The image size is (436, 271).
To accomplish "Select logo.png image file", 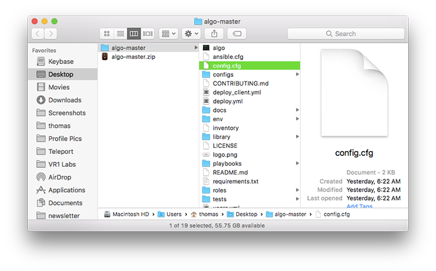I will point(249,155).
